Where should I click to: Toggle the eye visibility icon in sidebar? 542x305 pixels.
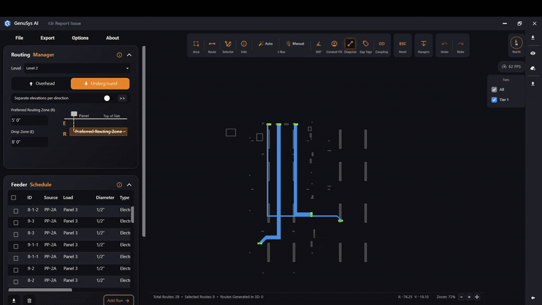point(533,54)
